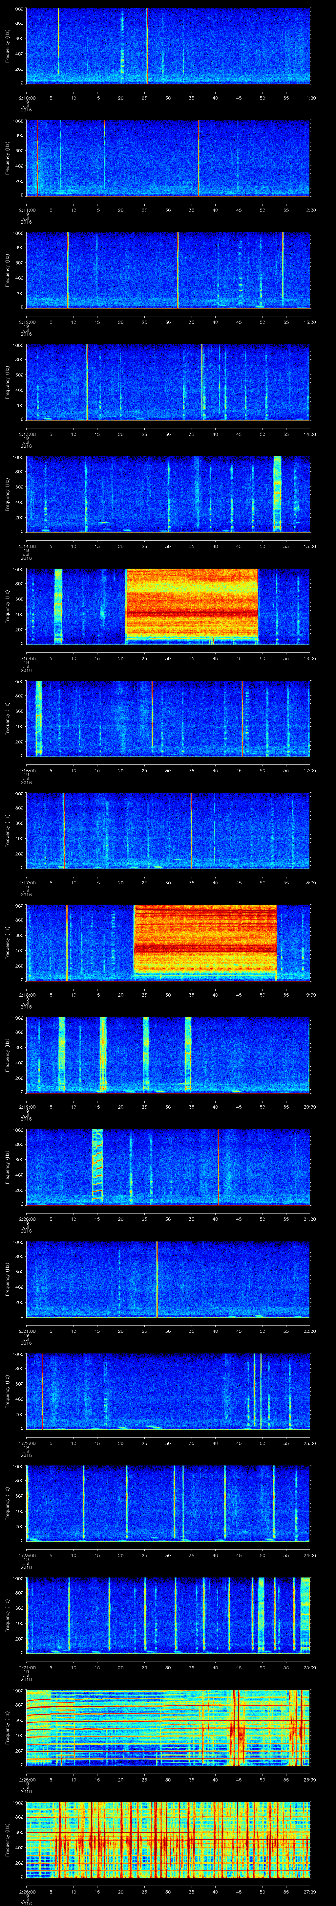Click the 2:12:00 start time label
This screenshot has height=1906, width=336.
tap(27, 322)
